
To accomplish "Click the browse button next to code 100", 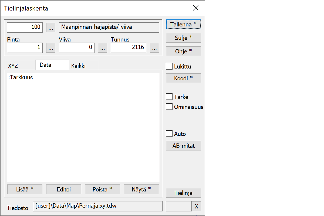I will pos(51,27).
